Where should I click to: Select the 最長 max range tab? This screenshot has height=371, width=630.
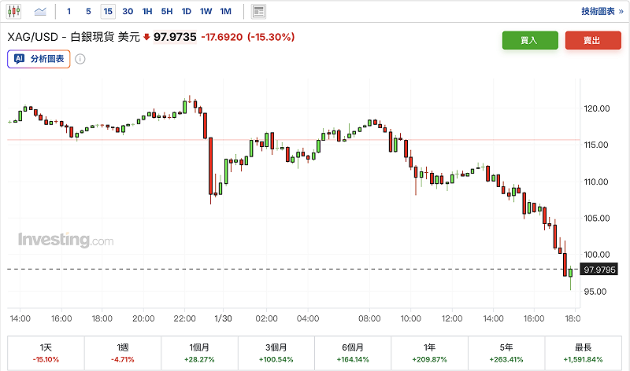point(584,353)
